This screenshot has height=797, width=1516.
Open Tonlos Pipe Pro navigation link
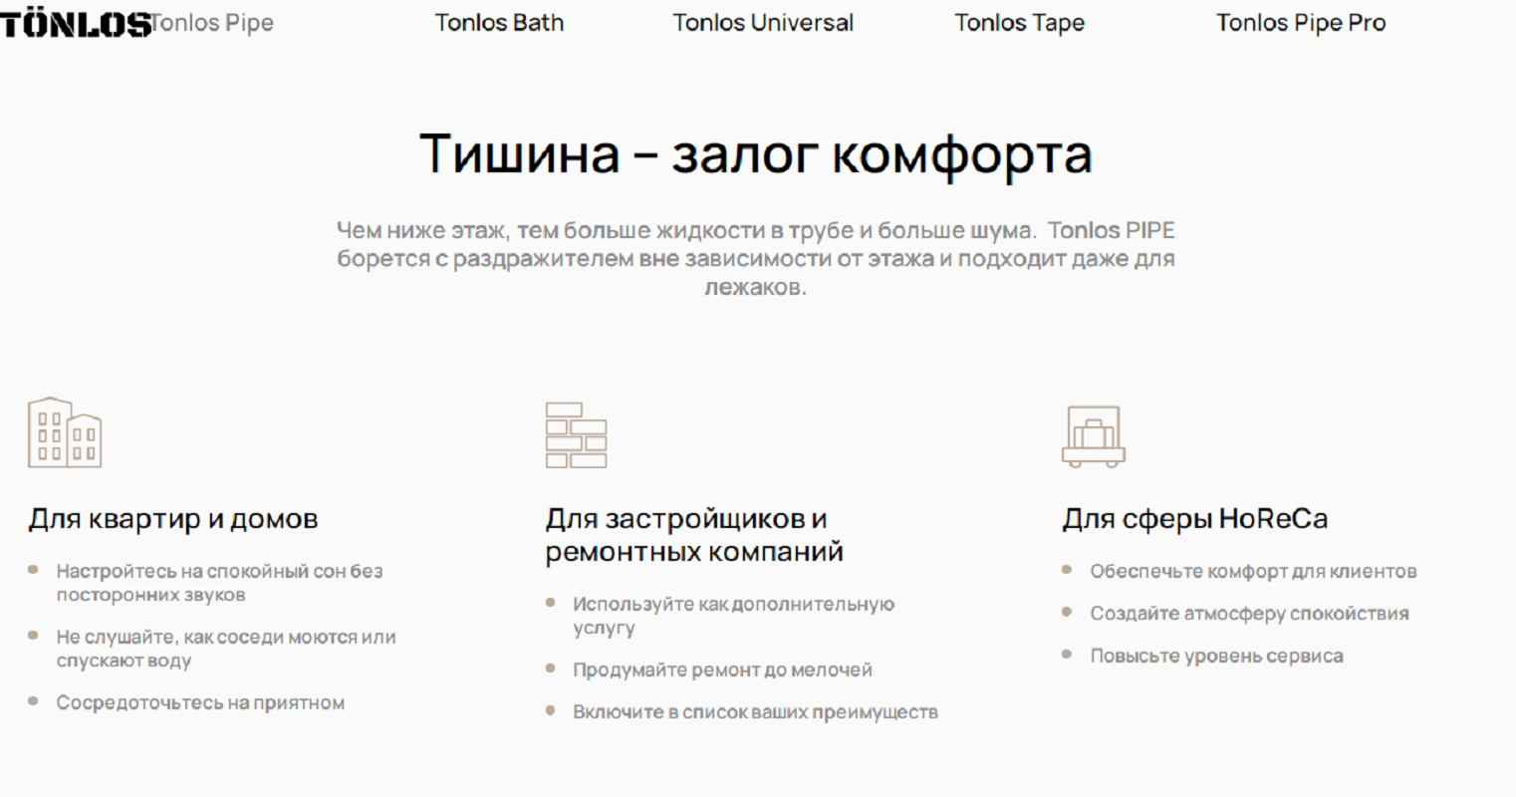click(x=1301, y=23)
